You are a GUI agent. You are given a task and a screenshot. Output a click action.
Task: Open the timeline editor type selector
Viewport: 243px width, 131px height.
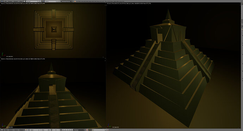point(2,130)
